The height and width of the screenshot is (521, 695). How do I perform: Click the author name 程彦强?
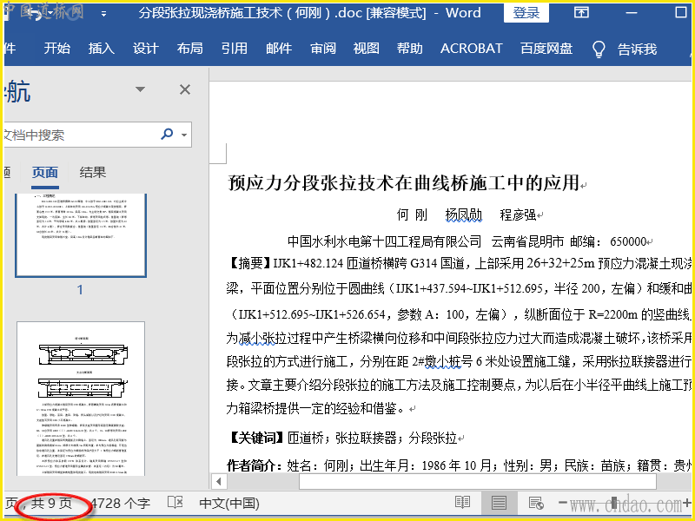coord(518,214)
